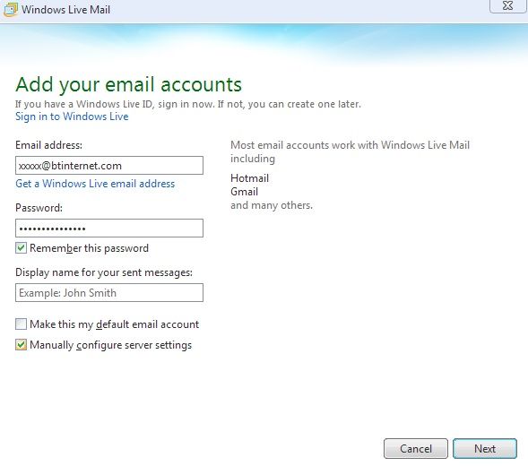The height and width of the screenshot is (466, 528).
Task: Click the 'Password:' label
Action: (x=39, y=208)
